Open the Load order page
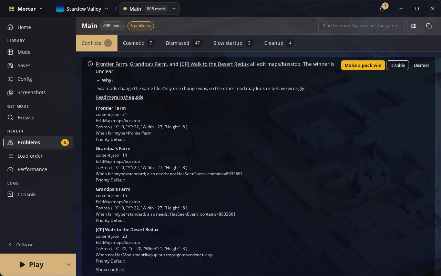 tap(38, 156)
